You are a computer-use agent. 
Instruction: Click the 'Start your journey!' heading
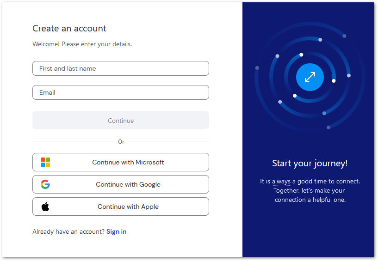(310, 164)
